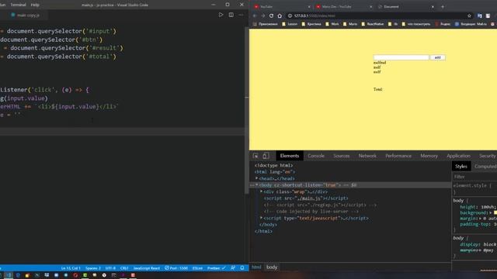This screenshot has width=497, height=279.
Task: Open Яндекс bookmark
Action: click(x=443, y=24)
